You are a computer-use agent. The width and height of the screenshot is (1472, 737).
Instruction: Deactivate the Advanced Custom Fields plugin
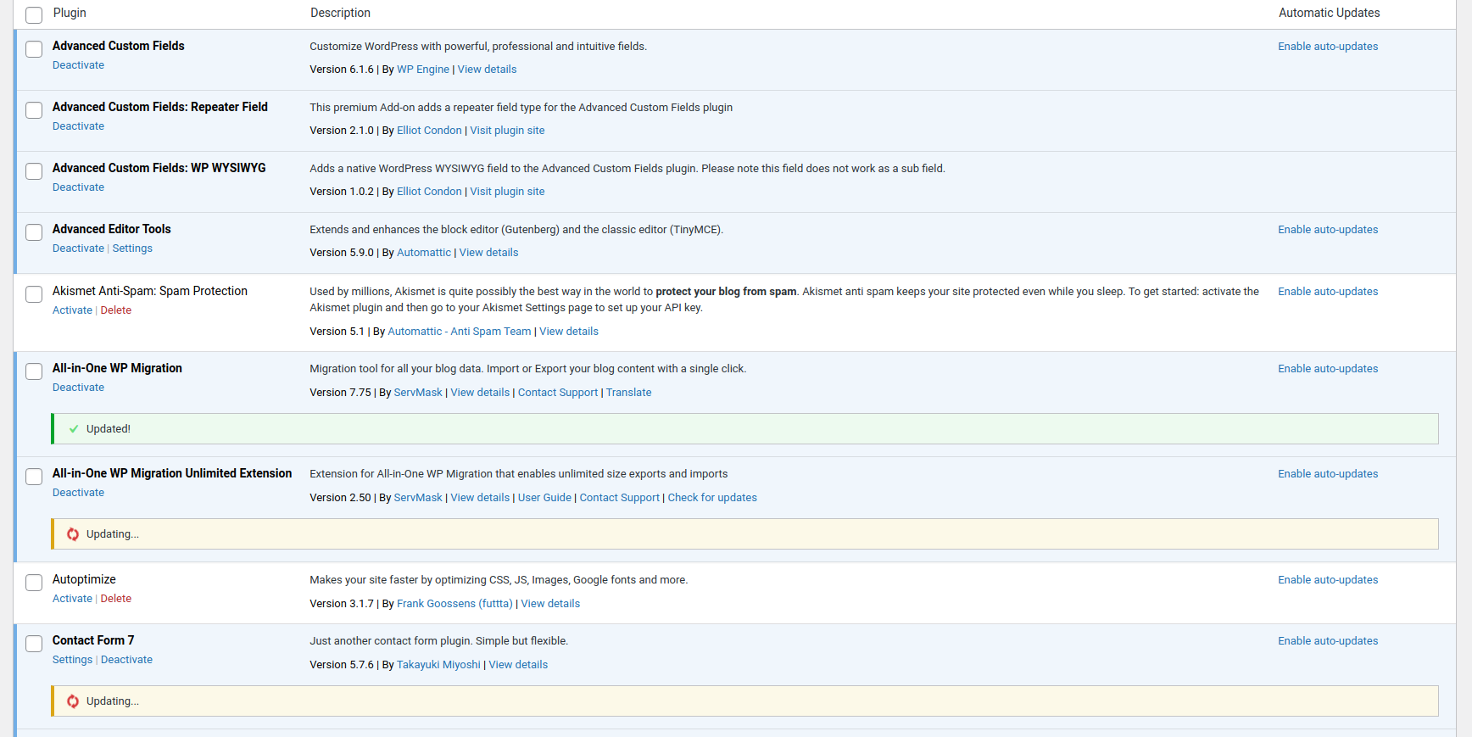coord(78,65)
